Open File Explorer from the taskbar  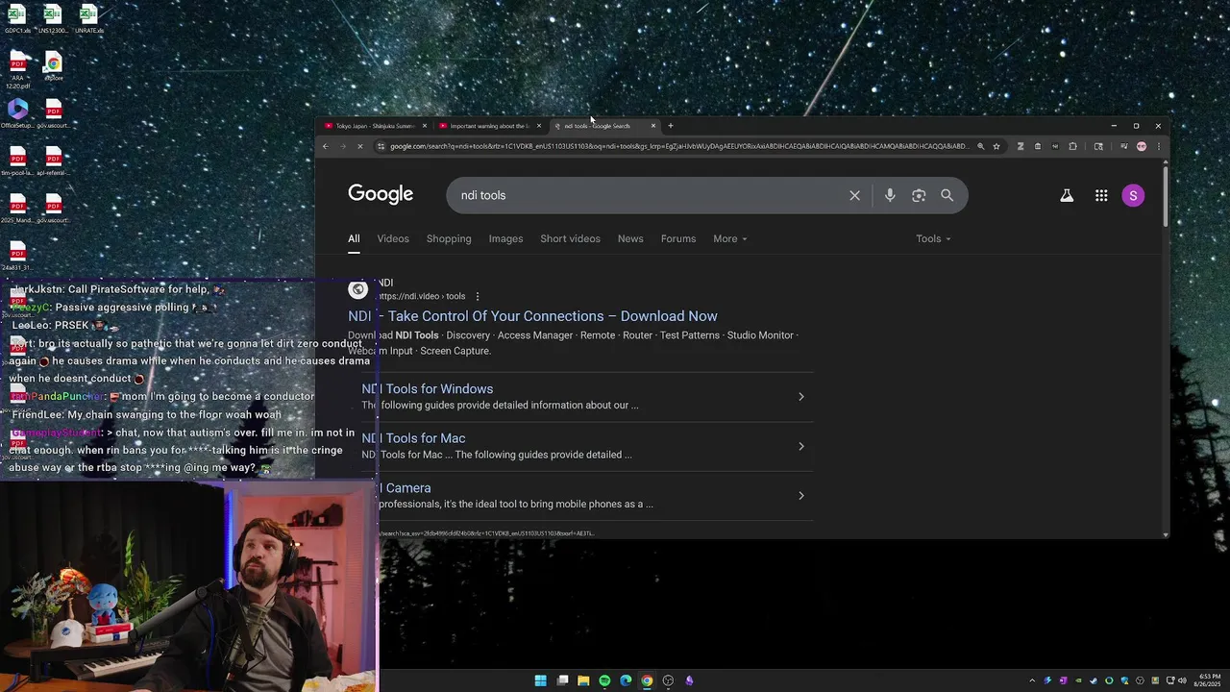click(583, 680)
